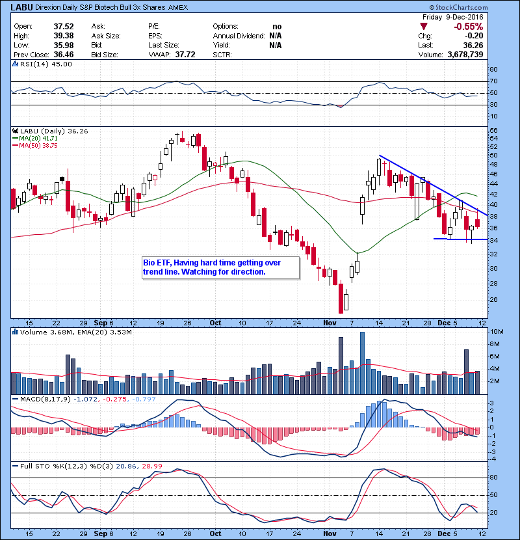Click the tallest blue volume bar in November
Viewport: 520px width, 540px height.
[363, 363]
